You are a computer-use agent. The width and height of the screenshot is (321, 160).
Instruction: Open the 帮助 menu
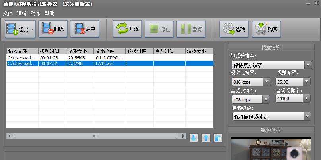tap(49, 13)
